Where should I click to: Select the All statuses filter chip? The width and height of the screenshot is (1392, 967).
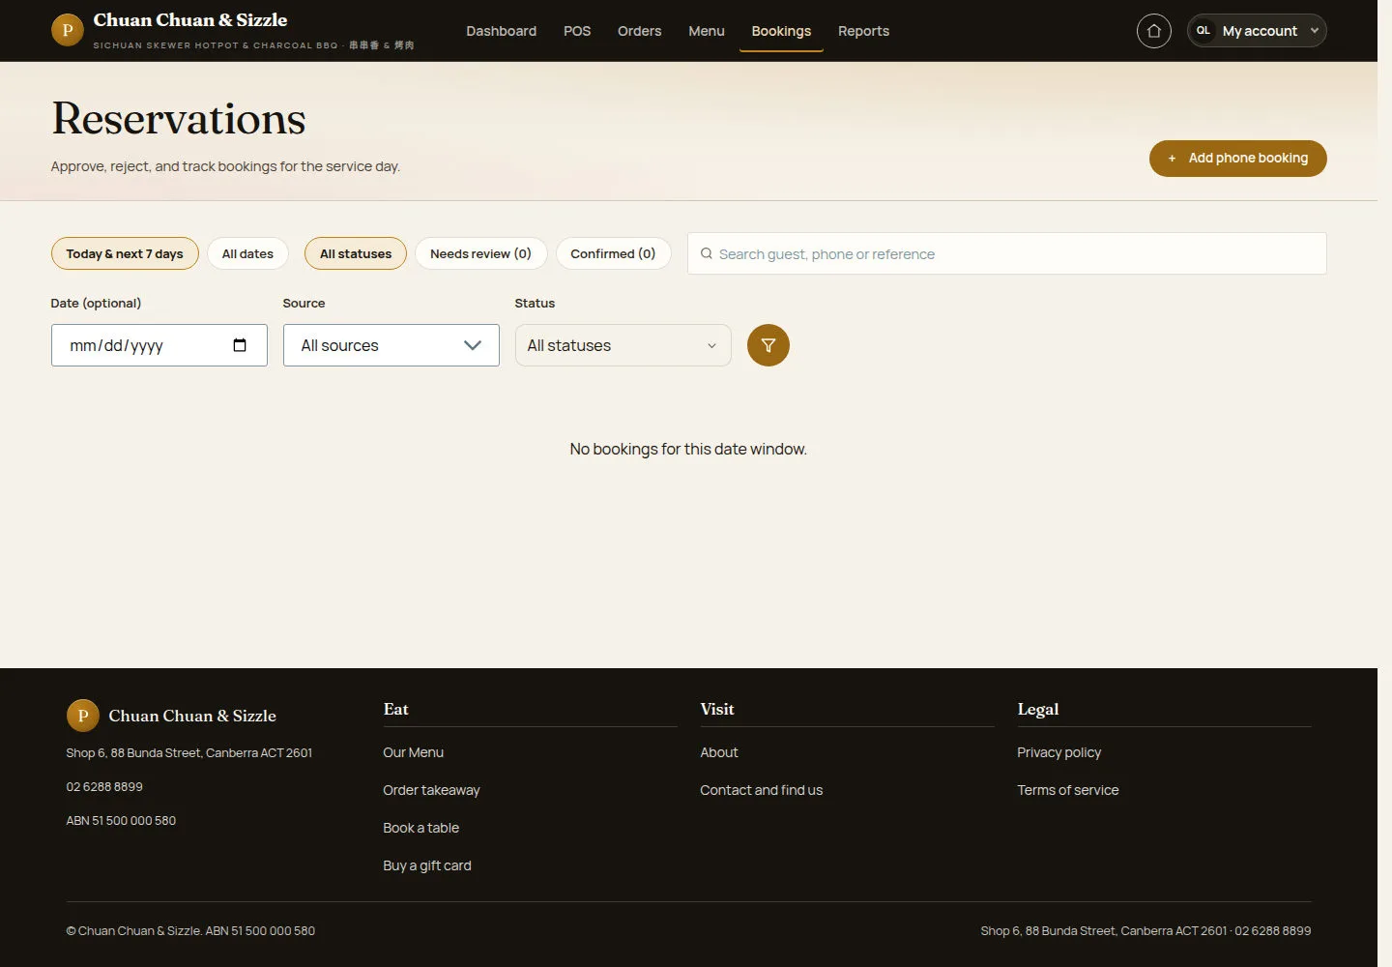point(356,253)
